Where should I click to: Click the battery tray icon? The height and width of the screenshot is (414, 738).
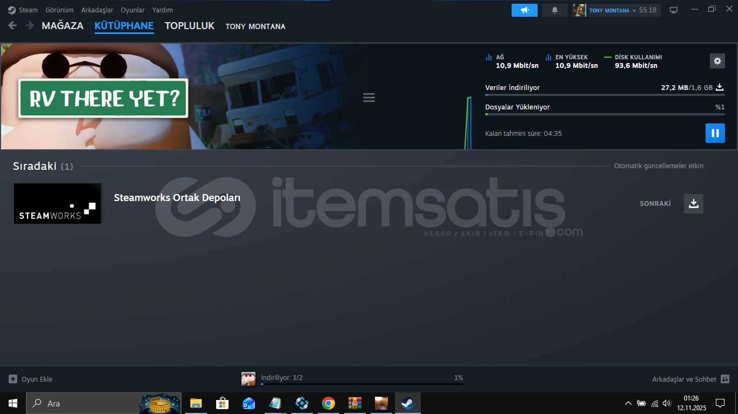point(641,403)
